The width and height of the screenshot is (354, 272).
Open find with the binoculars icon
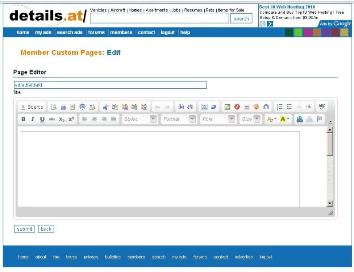tap(181, 107)
